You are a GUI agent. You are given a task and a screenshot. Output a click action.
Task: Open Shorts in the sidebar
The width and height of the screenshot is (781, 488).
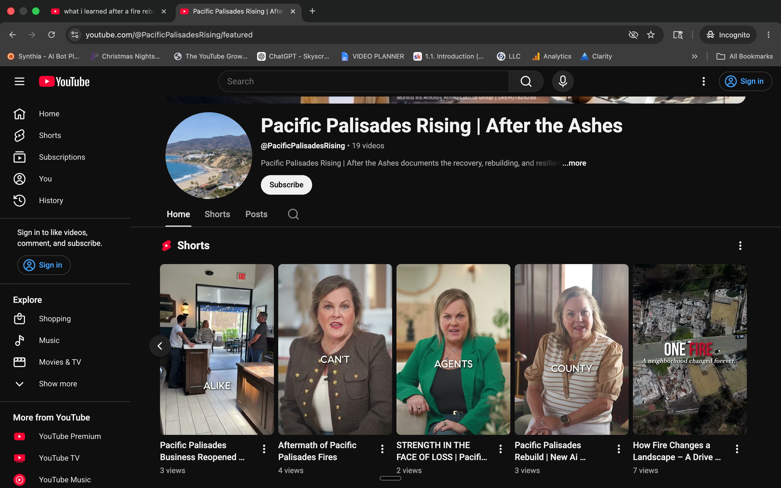coord(65,136)
